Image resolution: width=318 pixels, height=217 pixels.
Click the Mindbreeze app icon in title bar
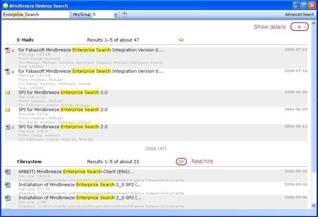click(5, 5)
